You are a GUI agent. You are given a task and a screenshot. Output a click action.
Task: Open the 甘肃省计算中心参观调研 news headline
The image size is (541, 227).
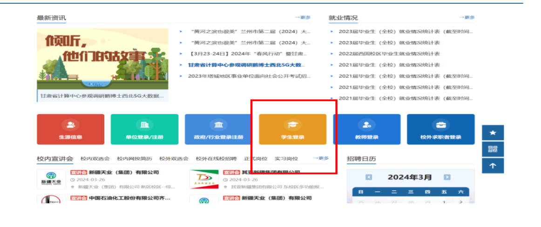pos(246,65)
